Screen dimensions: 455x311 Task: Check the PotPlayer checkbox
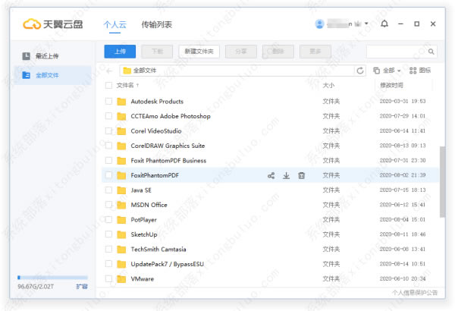(108, 219)
